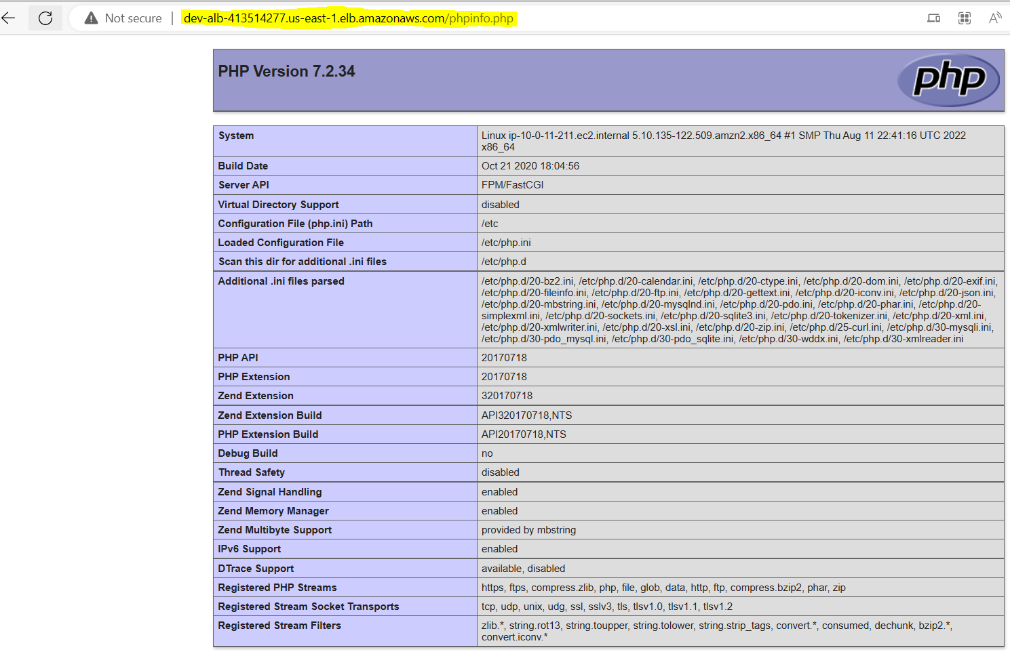Image resolution: width=1010 pixels, height=654 pixels.
Task: Select the Debug Build label
Action: 248,453
